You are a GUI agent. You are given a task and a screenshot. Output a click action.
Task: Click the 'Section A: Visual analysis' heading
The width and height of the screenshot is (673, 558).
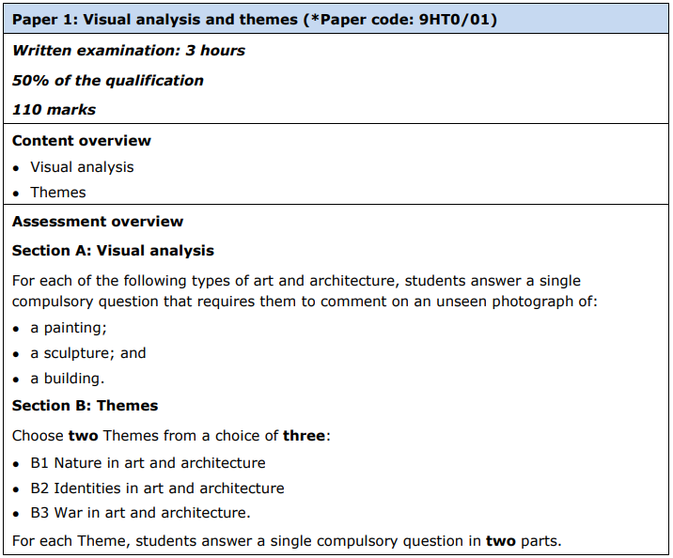coord(113,251)
